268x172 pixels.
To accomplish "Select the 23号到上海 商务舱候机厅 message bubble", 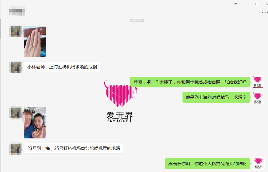I will 73,148.
